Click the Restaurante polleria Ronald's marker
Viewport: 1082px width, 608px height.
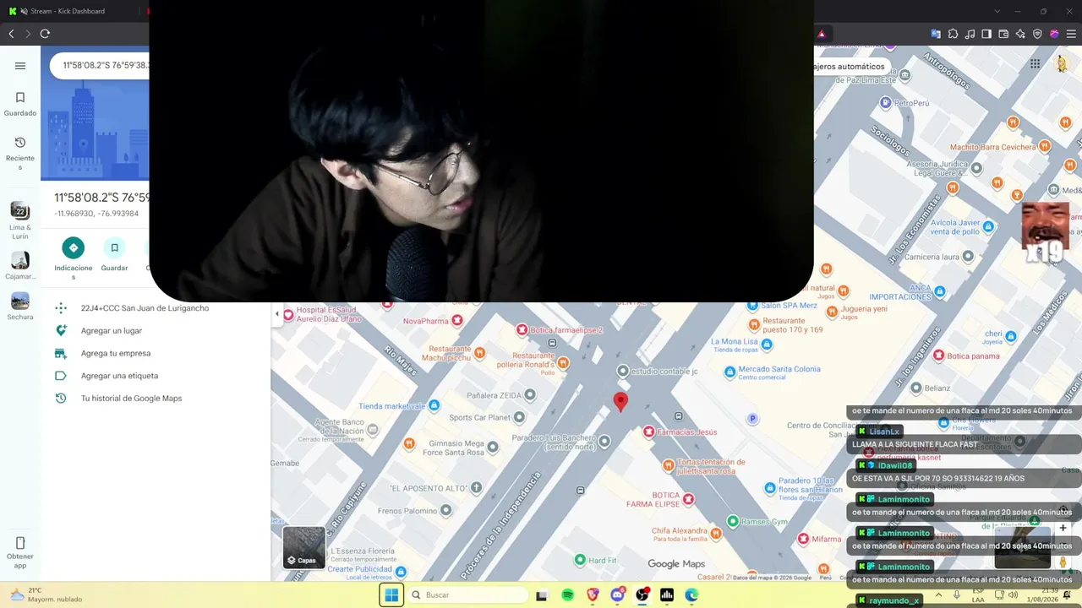coord(563,362)
